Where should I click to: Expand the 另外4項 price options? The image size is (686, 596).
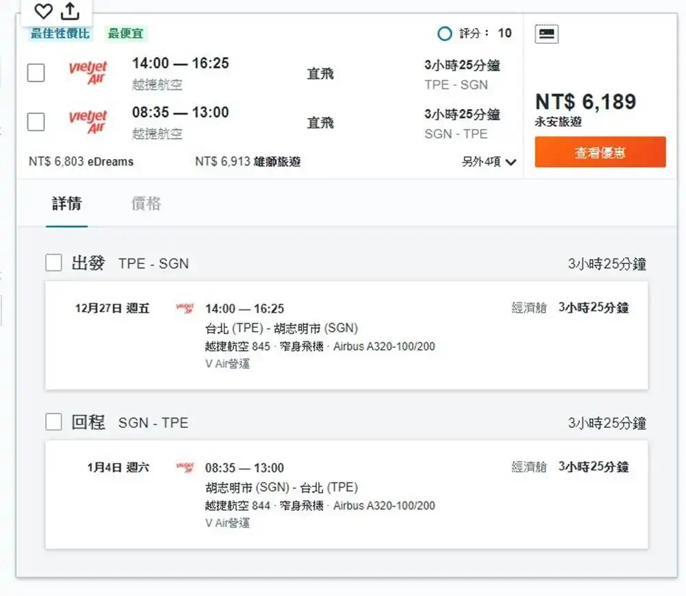click(488, 163)
